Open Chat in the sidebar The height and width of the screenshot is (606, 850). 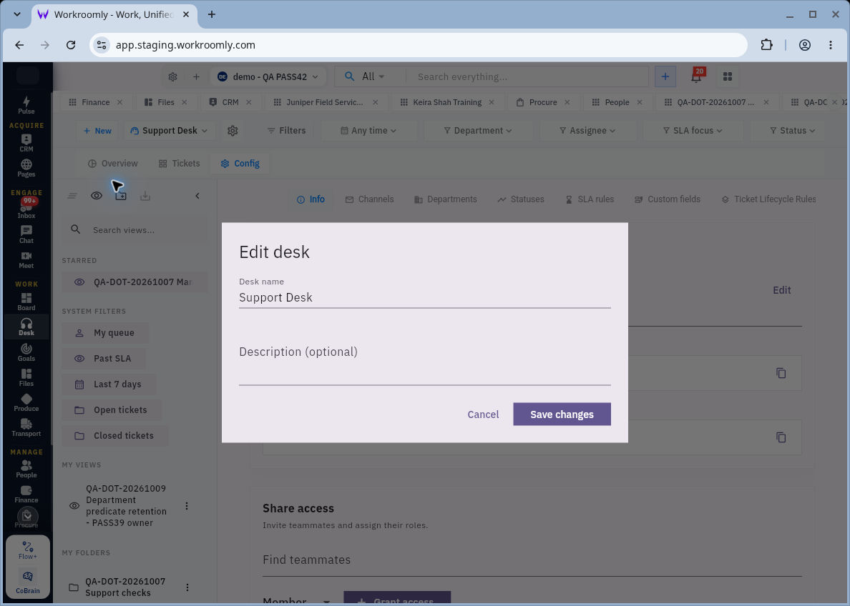pos(26,234)
